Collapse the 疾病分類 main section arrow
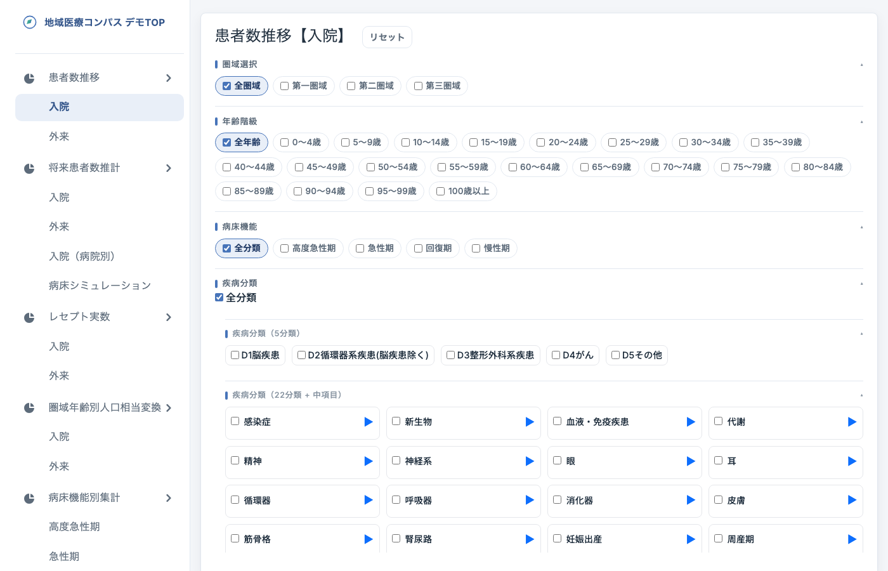 click(861, 284)
